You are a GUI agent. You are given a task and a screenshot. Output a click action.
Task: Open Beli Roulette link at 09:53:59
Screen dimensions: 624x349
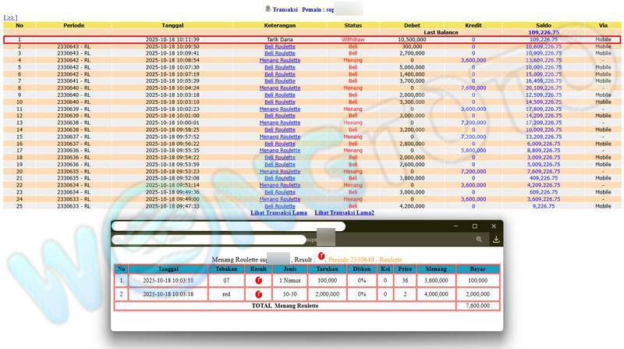coord(280,164)
